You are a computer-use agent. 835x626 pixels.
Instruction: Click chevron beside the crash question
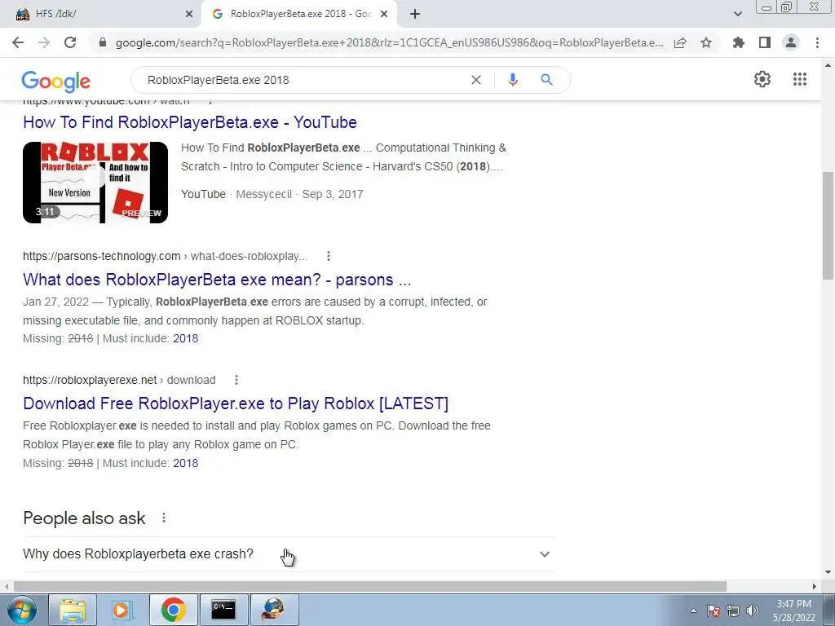(544, 554)
